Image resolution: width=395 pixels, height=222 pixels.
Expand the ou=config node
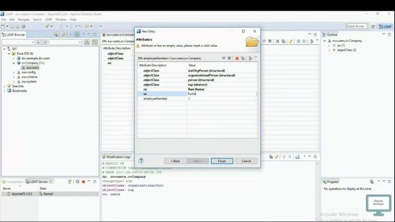pyautogui.click(x=14, y=72)
